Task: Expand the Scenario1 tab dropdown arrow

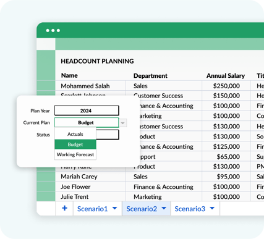Action: click(114, 208)
